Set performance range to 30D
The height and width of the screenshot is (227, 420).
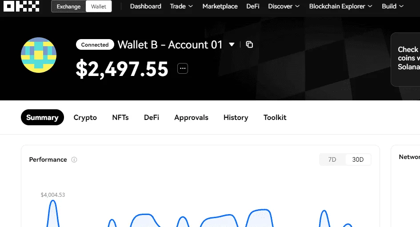tap(358, 159)
